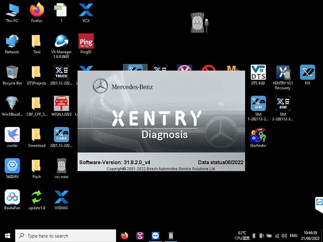Open the DTSProjects folder
This screenshot has width=323, height=242.
pos(37,75)
